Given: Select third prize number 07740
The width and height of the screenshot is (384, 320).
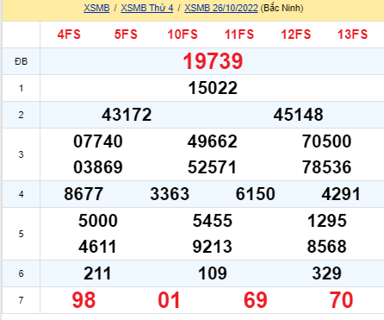Looking at the screenshot, I should pos(98,141).
